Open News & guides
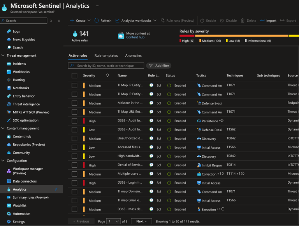This screenshot has height=226, width=299. [x=24, y=39]
